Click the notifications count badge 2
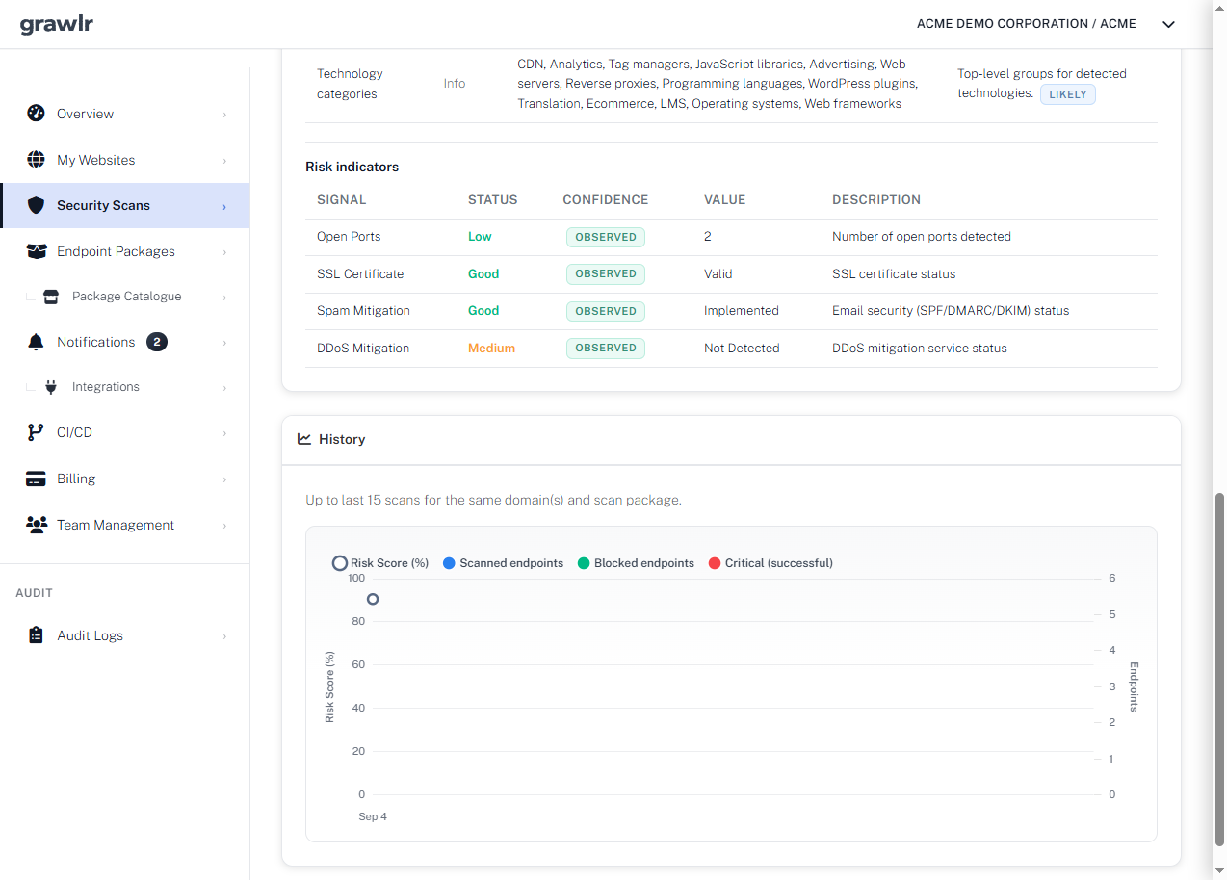 [157, 342]
